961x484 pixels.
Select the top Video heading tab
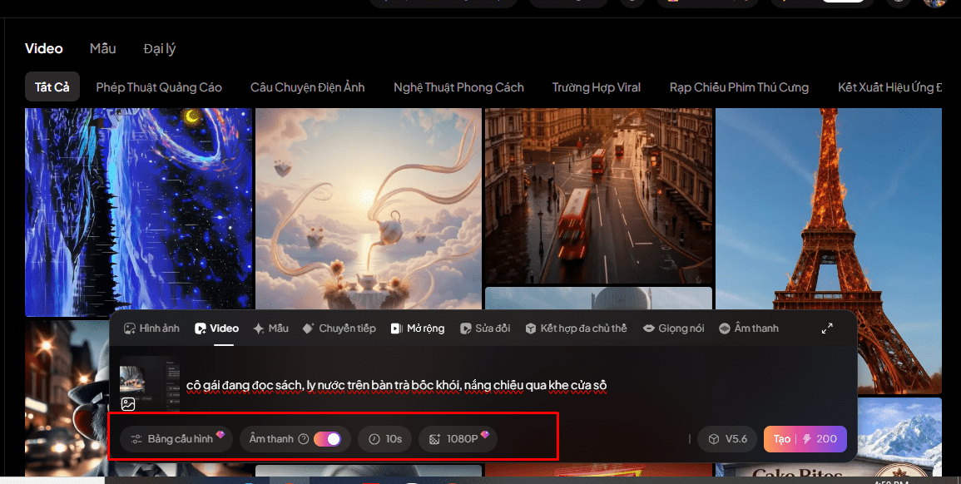pos(43,48)
